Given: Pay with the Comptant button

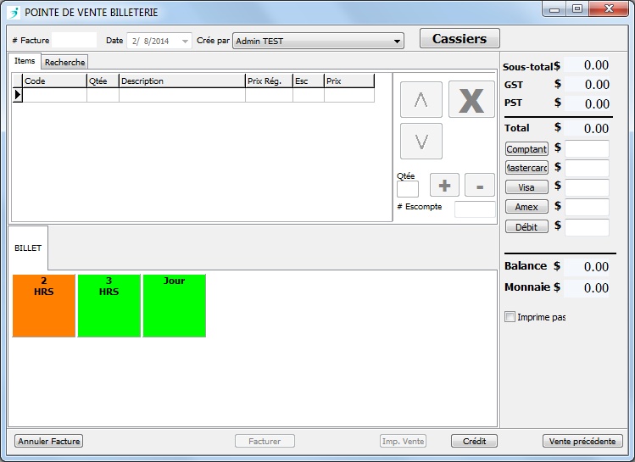Looking at the screenshot, I should coord(526,149).
